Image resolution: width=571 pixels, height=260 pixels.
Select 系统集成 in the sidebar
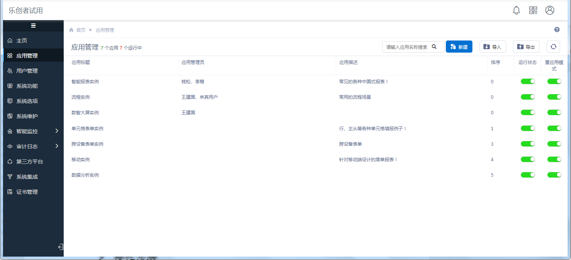[27, 177]
